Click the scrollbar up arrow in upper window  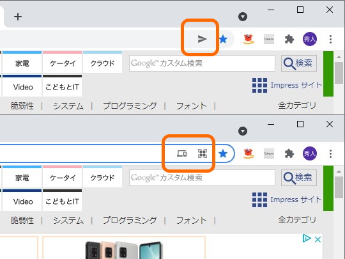[339, 57]
